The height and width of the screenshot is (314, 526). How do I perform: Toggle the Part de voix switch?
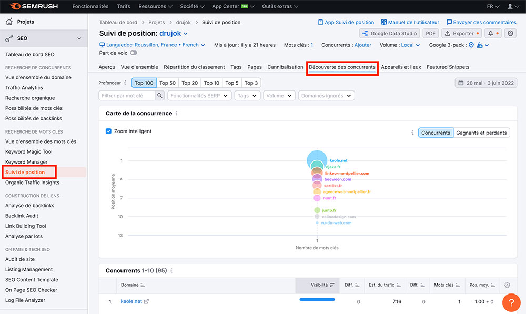[x=134, y=53]
